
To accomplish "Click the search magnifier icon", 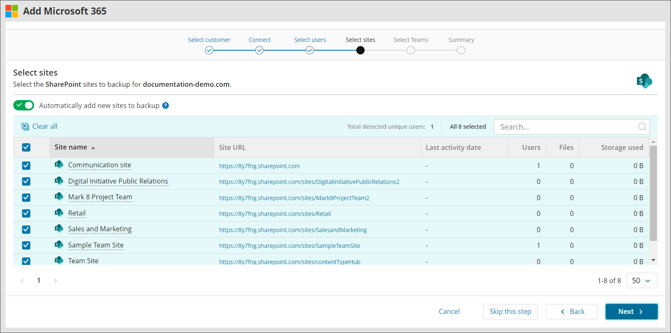I will 642,127.
